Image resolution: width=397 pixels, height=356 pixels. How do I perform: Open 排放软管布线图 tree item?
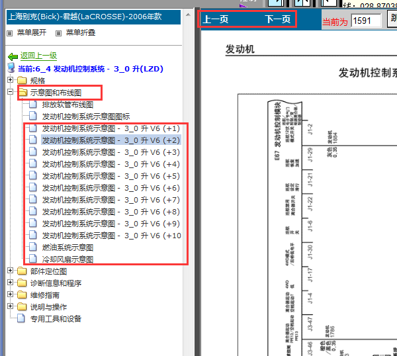(x=67, y=105)
